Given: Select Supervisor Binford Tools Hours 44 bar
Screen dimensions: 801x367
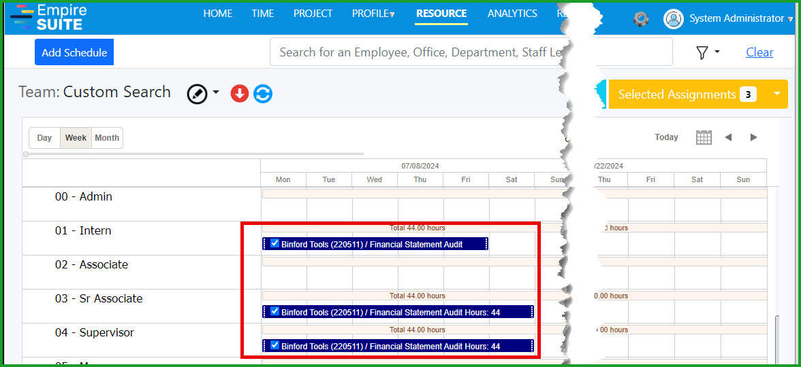Looking at the screenshot, I should [x=398, y=346].
